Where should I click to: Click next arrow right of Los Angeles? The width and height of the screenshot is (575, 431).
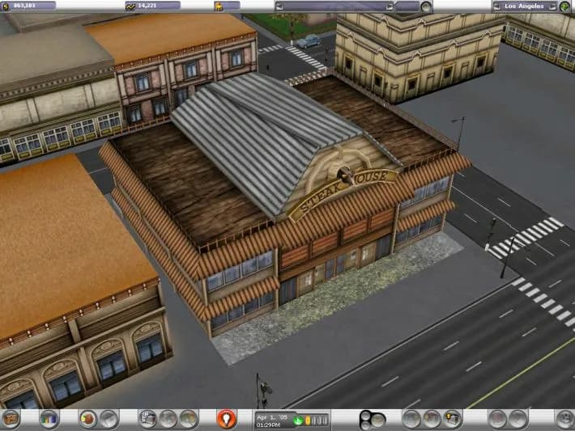pos(552,6)
